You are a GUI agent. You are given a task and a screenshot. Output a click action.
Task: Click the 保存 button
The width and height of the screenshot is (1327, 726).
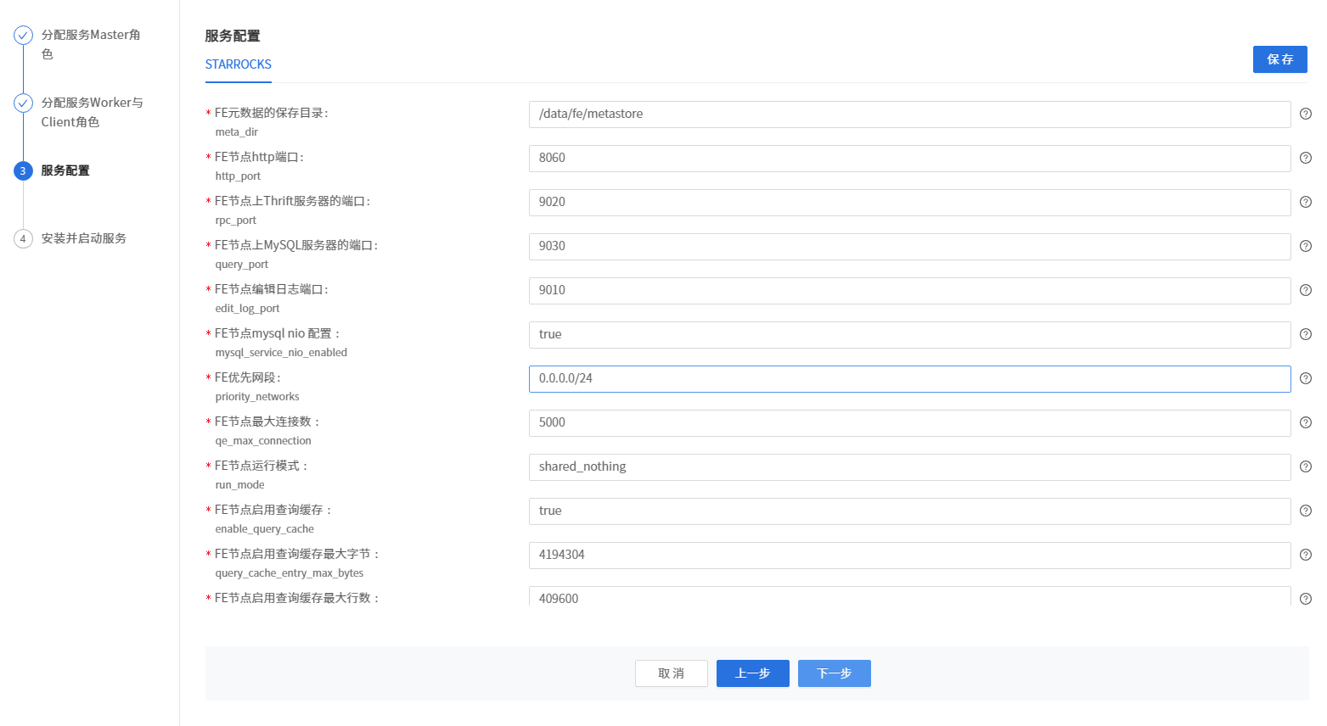pos(1280,59)
